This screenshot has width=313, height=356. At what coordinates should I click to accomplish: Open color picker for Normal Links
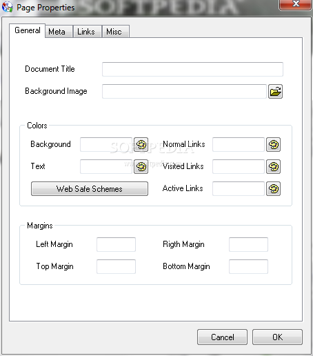click(273, 144)
